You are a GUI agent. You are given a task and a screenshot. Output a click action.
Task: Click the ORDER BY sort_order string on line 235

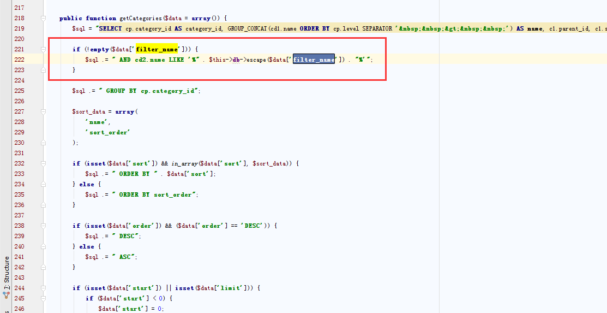pos(155,194)
